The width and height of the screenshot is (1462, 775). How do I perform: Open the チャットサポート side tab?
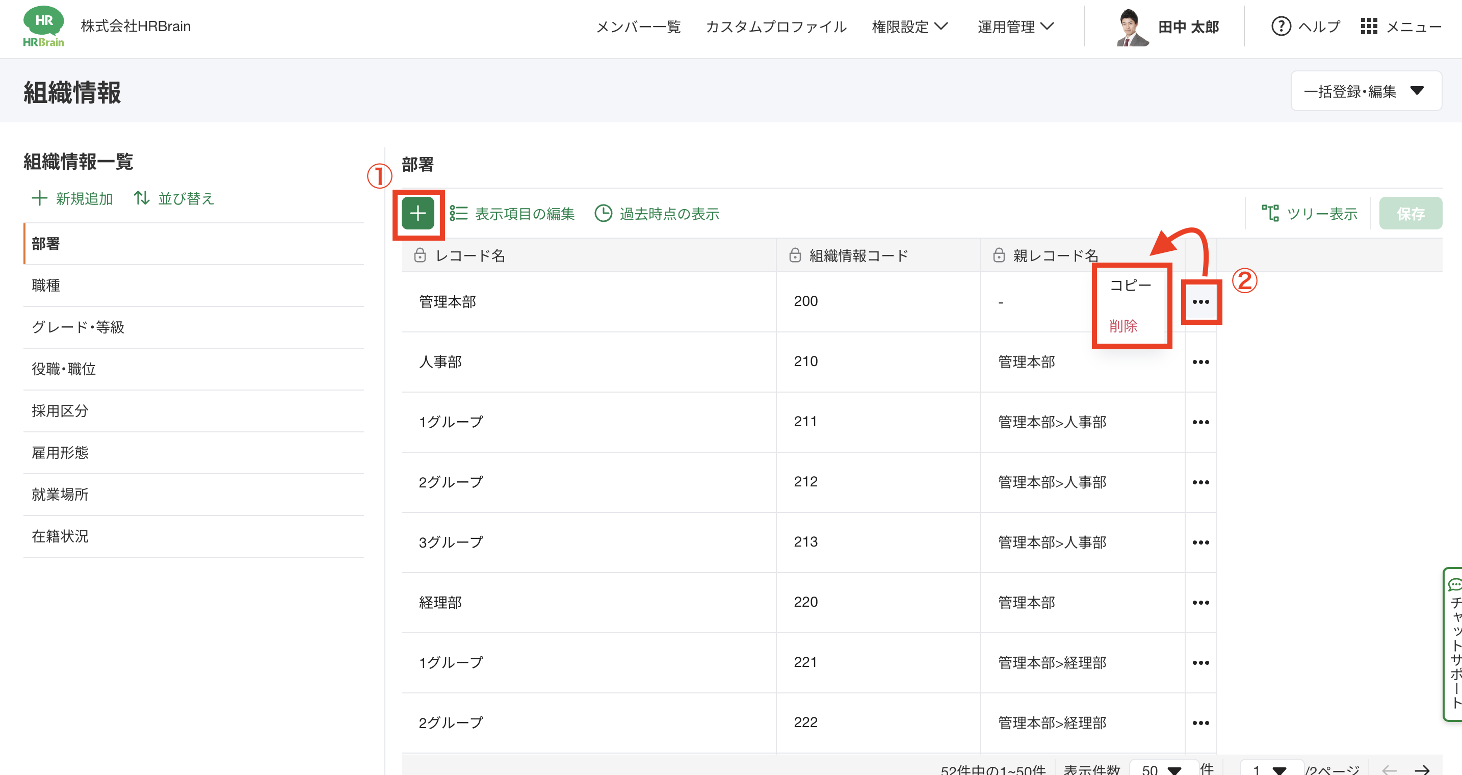coord(1453,644)
